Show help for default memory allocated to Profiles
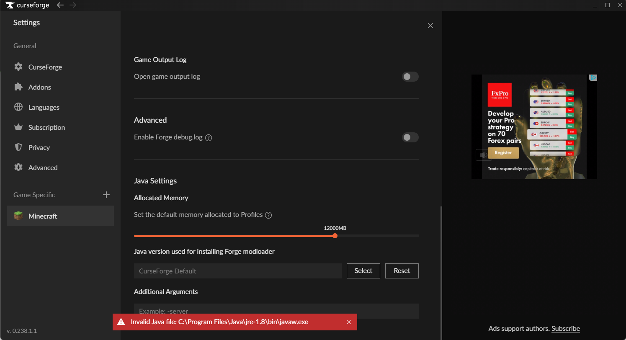 tap(269, 215)
